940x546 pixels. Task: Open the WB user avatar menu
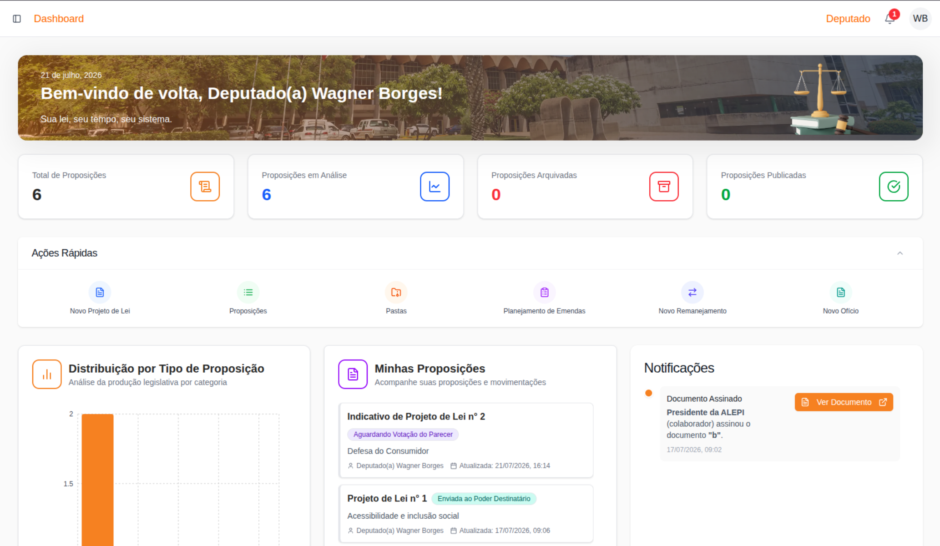click(x=920, y=19)
